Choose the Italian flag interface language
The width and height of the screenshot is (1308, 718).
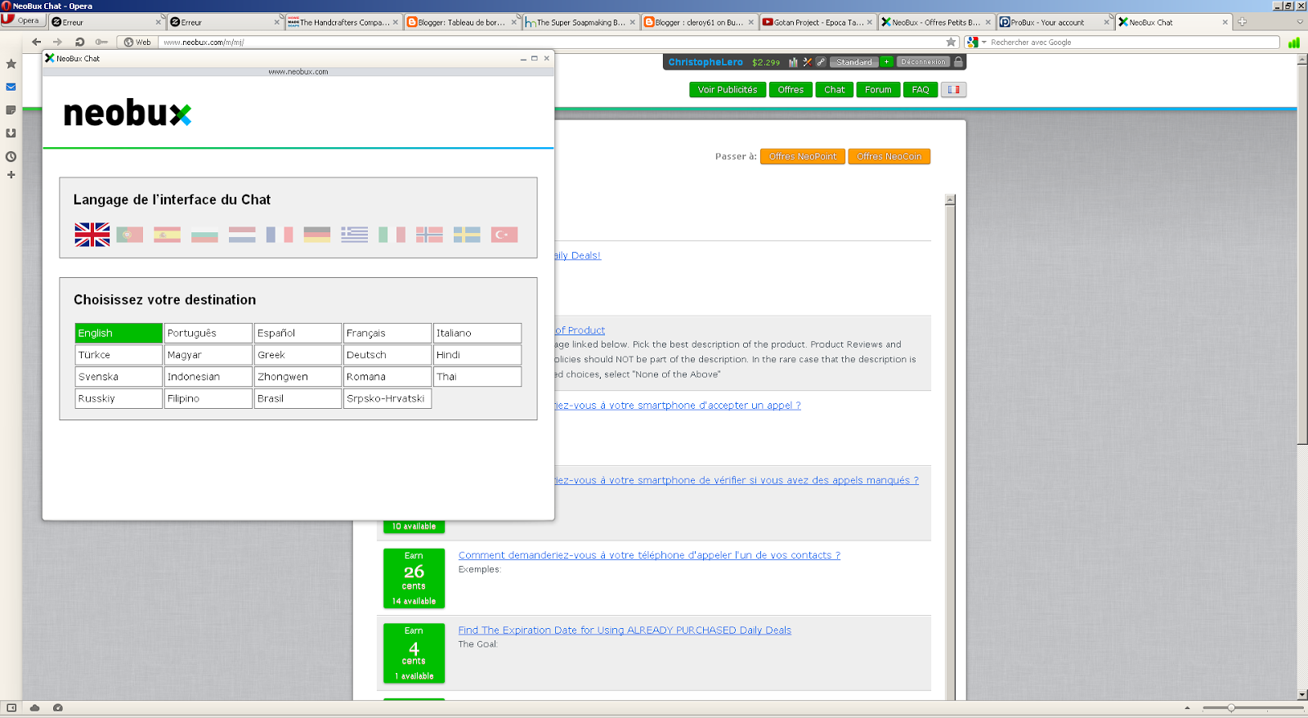click(x=392, y=235)
